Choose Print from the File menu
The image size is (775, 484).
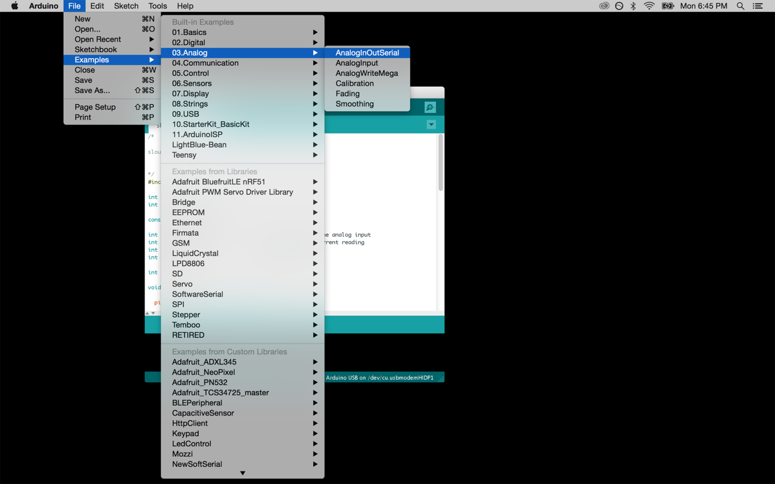[112, 117]
